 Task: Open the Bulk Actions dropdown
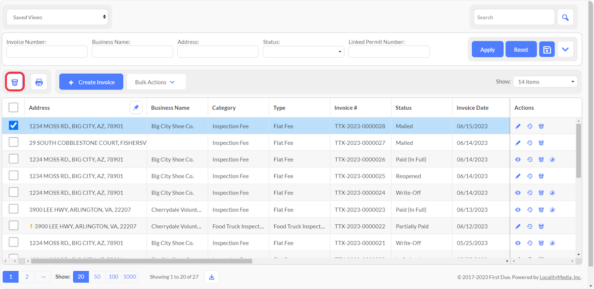click(156, 82)
